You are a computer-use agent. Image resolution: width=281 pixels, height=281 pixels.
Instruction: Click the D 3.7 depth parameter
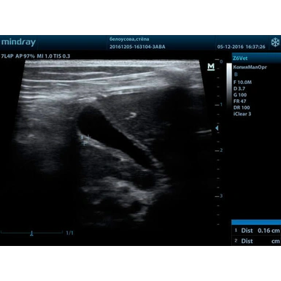pyautogui.click(x=239, y=88)
